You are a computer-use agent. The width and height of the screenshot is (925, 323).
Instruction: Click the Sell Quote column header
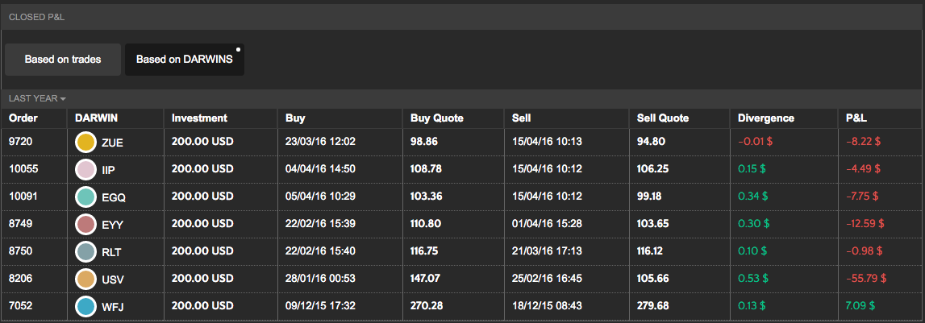pyautogui.click(x=663, y=118)
